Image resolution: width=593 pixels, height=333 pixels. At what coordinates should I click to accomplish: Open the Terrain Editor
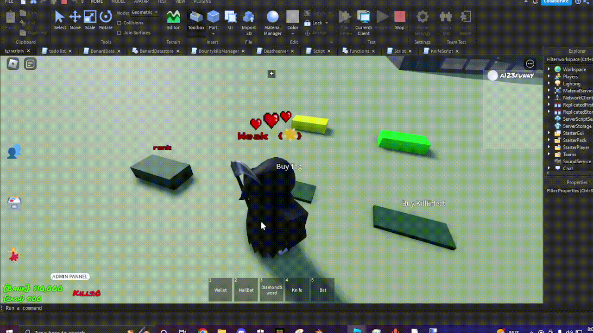click(x=173, y=20)
